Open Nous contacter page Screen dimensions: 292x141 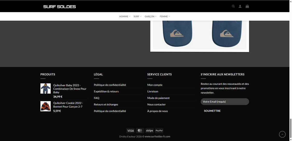click(156, 105)
